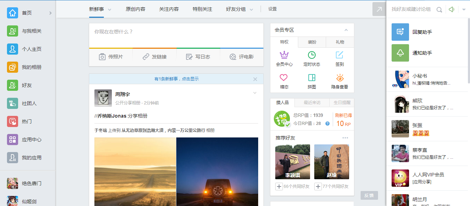Click the 评电影 movie review button
Screen dimensions: 470x206
point(241,57)
